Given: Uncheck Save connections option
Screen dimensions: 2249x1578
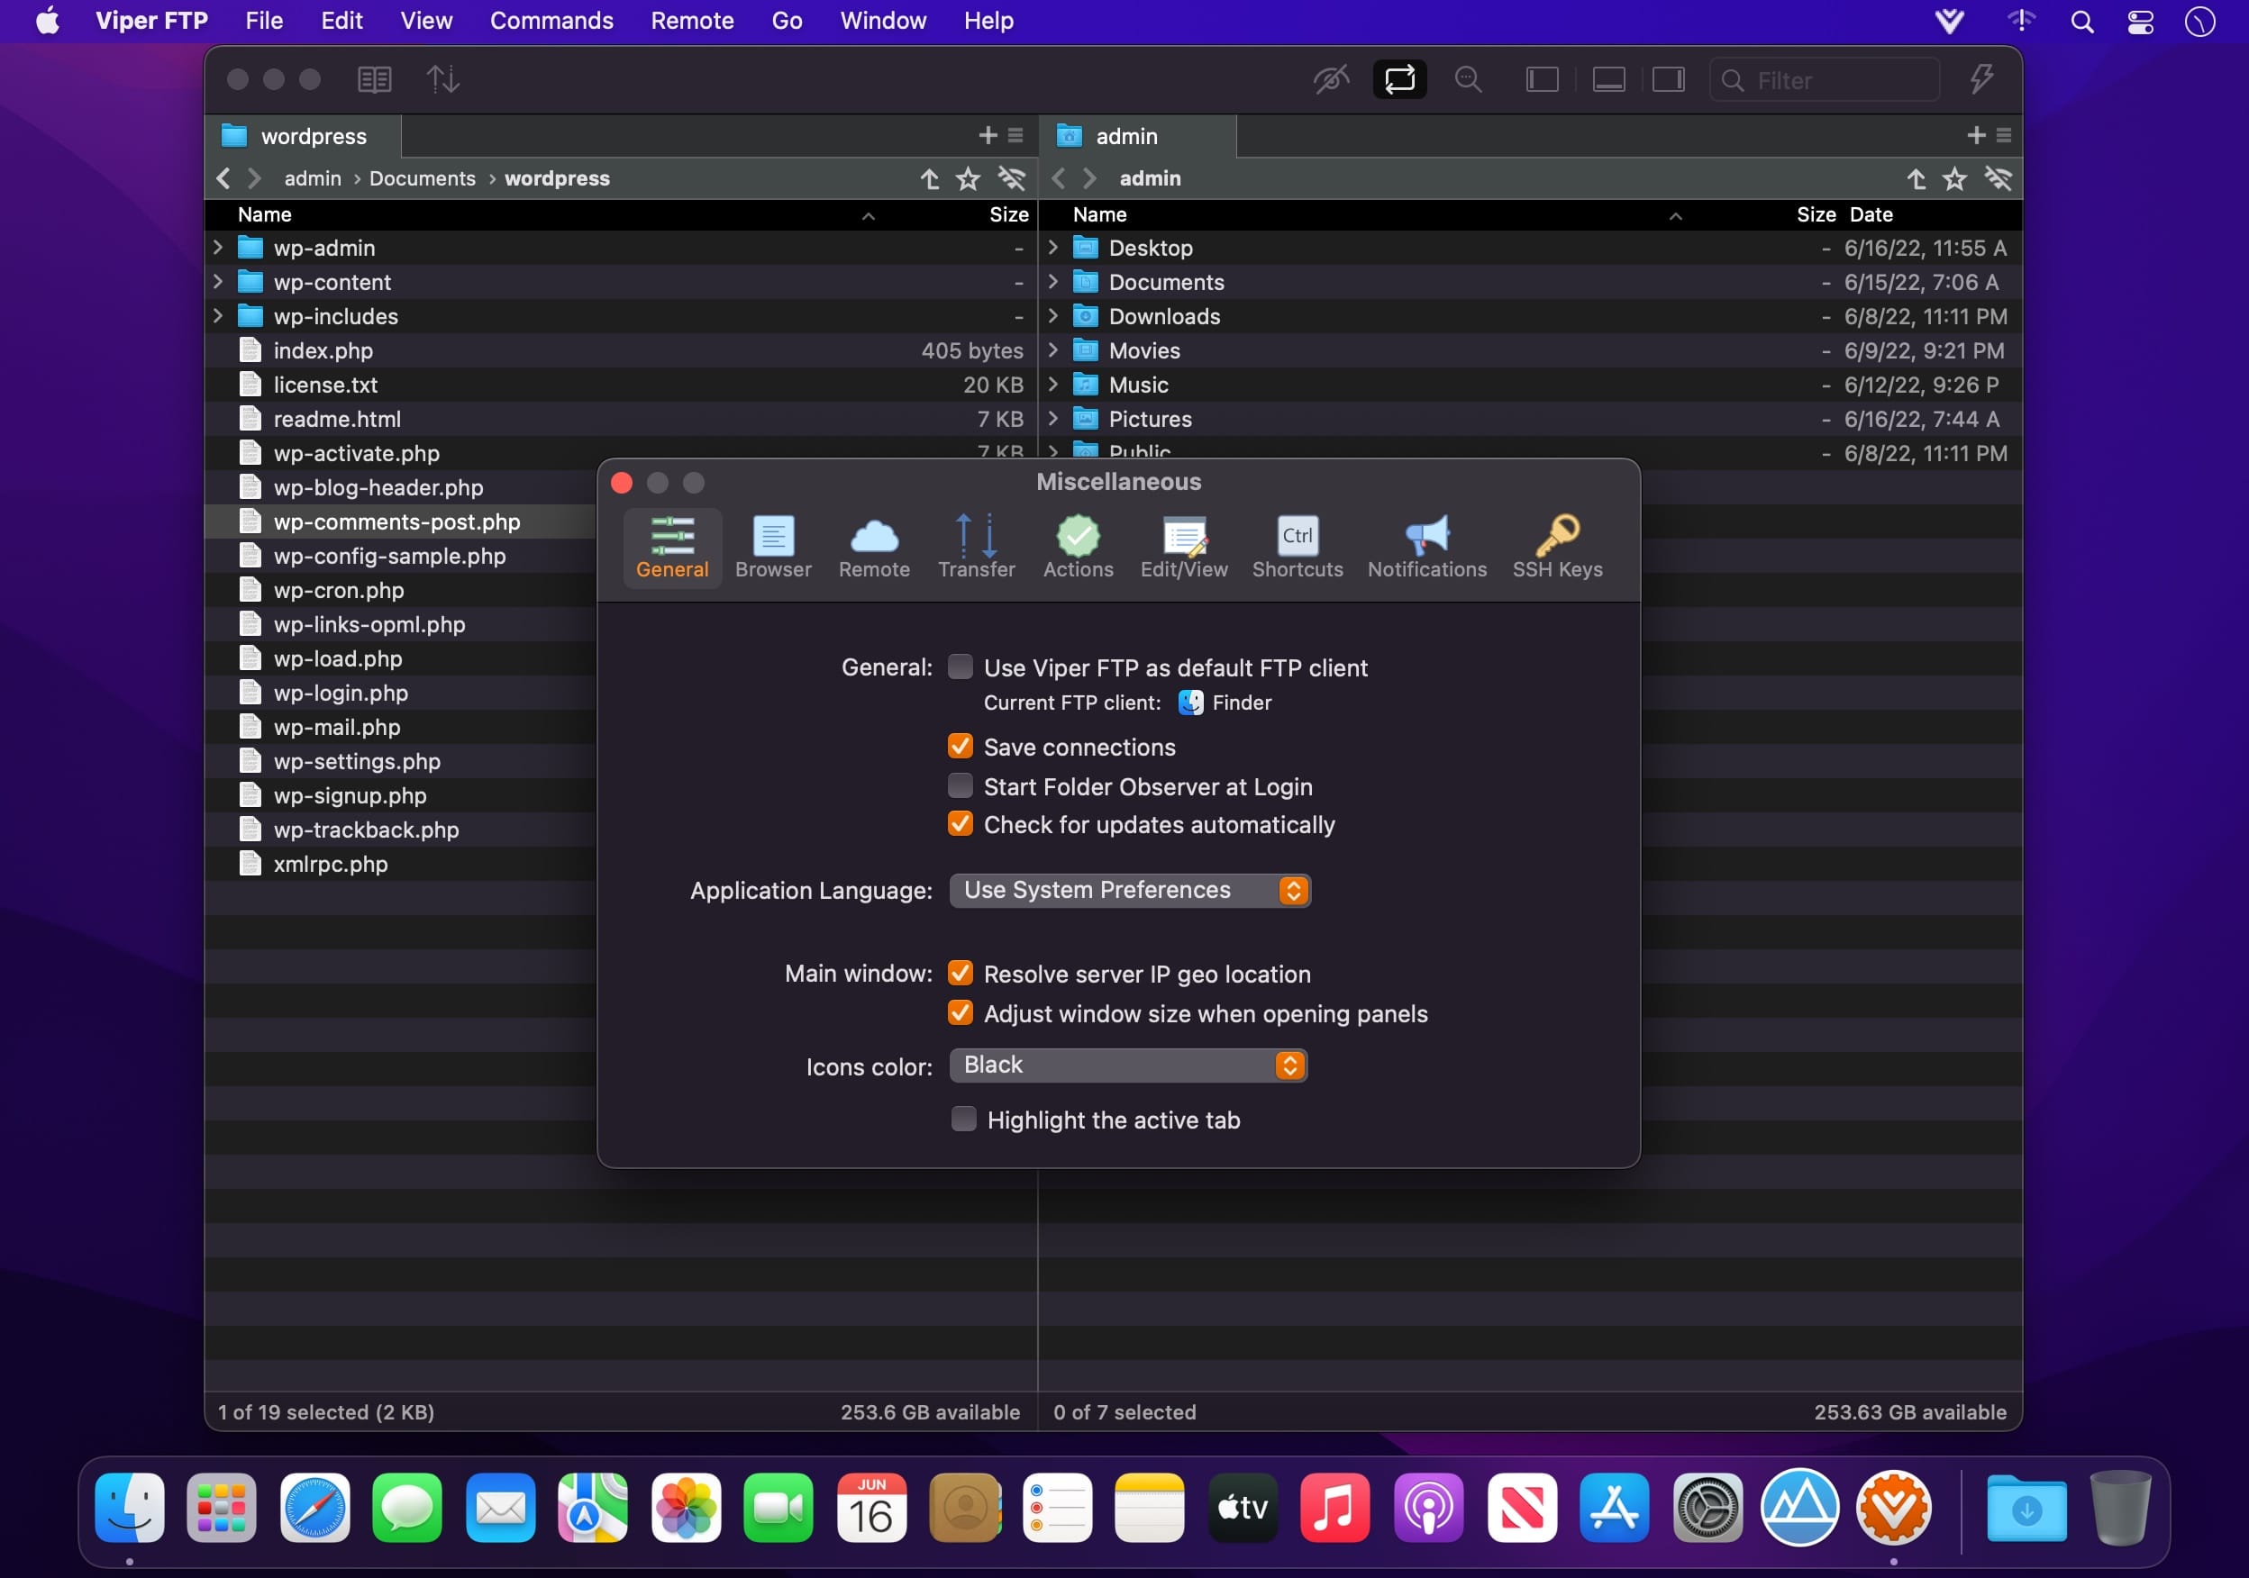Looking at the screenshot, I should tap(960, 747).
